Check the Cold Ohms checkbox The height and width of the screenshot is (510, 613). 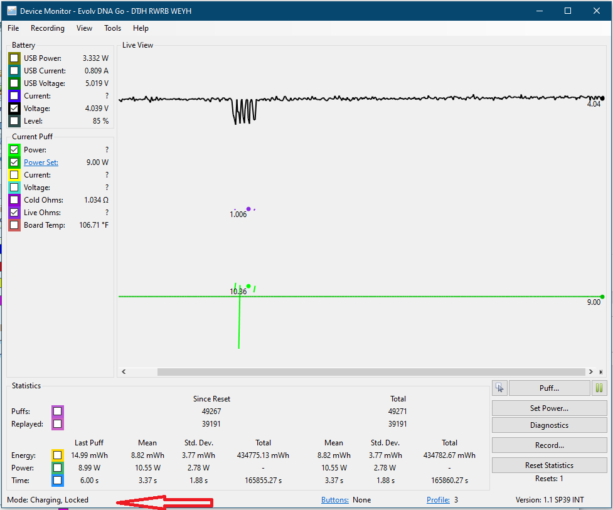pyautogui.click(x=14, y=200)
